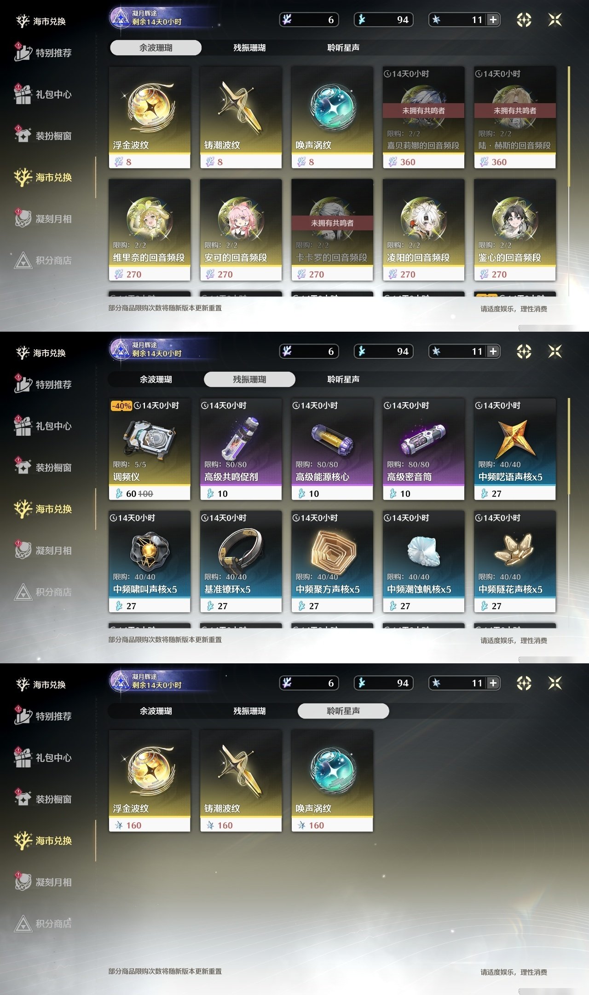Click the highlighted 残振珊瑚 tab
Screen dimensions: 589x995
(249, 379)
